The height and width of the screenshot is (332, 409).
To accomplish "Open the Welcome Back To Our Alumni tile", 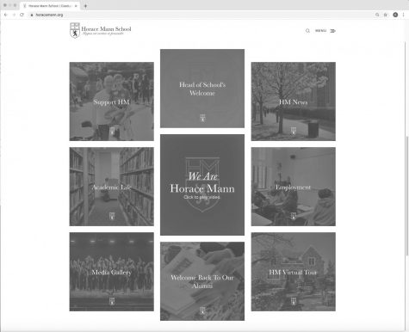I will (202, 281).
